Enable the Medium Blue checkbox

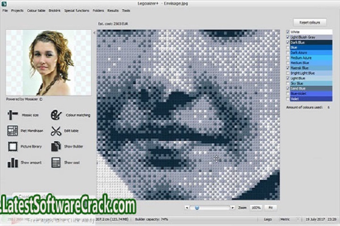pos(288,63)
